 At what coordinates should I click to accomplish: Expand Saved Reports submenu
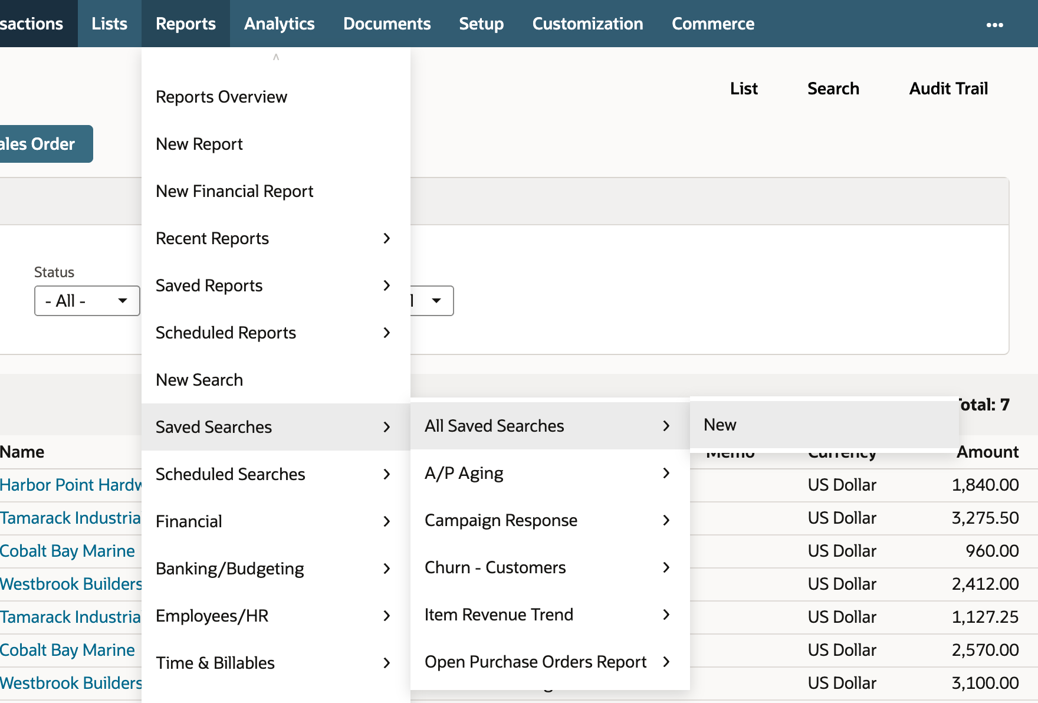pyautogui.click(x=276, y=285)
